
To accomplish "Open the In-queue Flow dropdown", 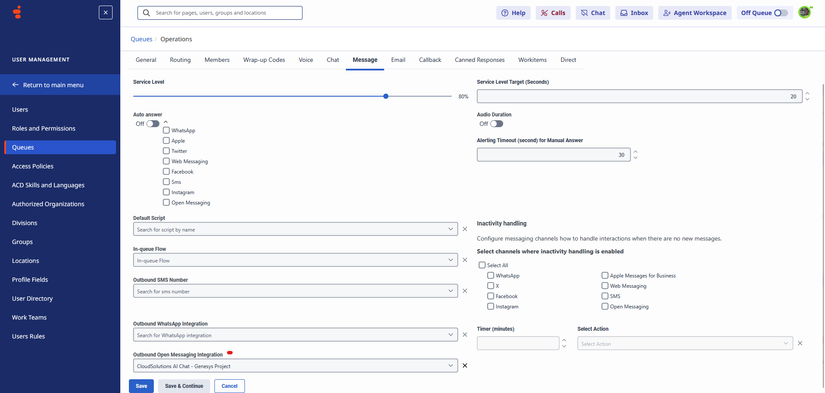I will tap(450, 260).
